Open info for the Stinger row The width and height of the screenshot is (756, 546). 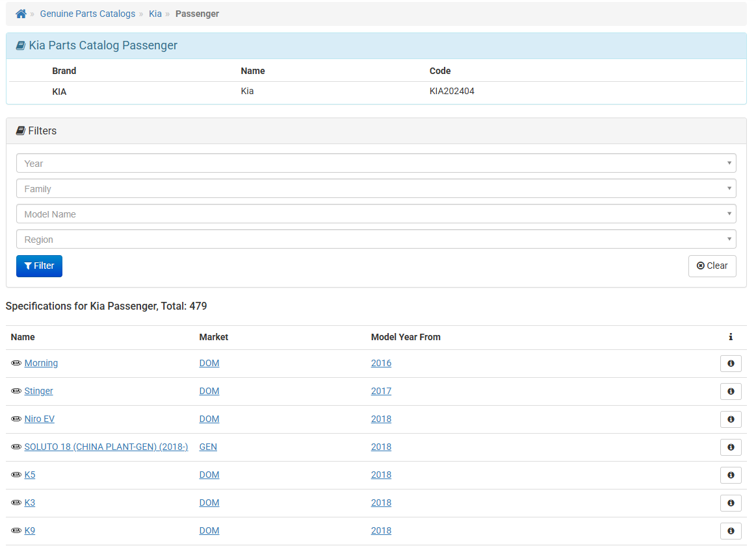[731, 391]
